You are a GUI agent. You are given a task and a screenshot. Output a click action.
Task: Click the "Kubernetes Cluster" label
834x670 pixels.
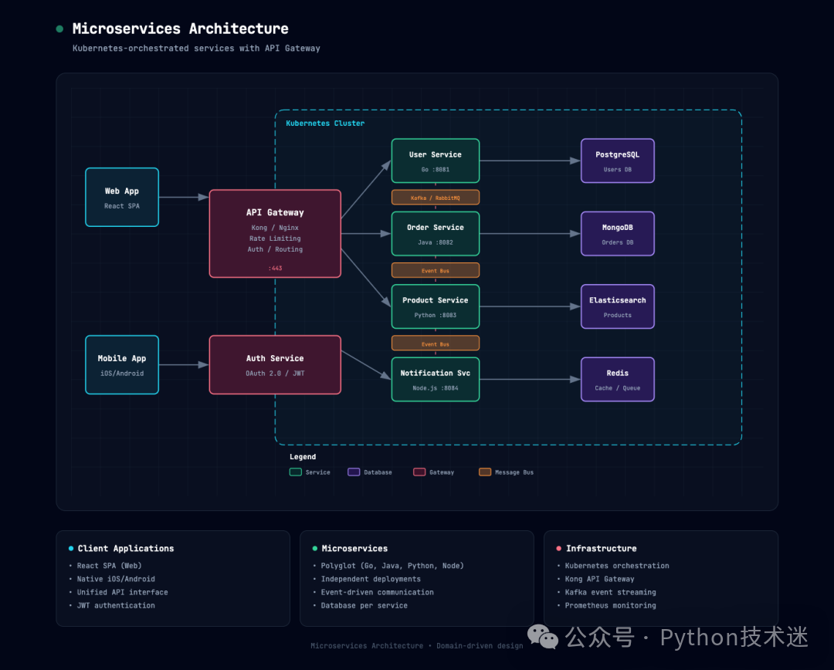click(325, 124)
